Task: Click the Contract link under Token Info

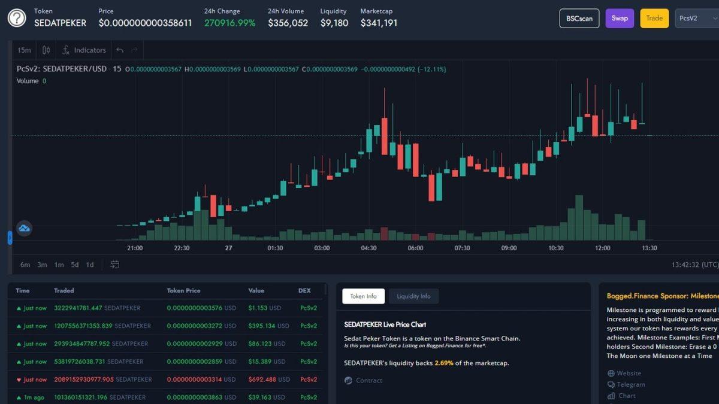Action: click(368, 381)
